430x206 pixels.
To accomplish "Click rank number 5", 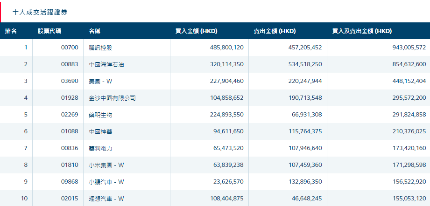I will coord(26,115).
